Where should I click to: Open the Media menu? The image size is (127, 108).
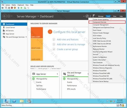point(14,5)
